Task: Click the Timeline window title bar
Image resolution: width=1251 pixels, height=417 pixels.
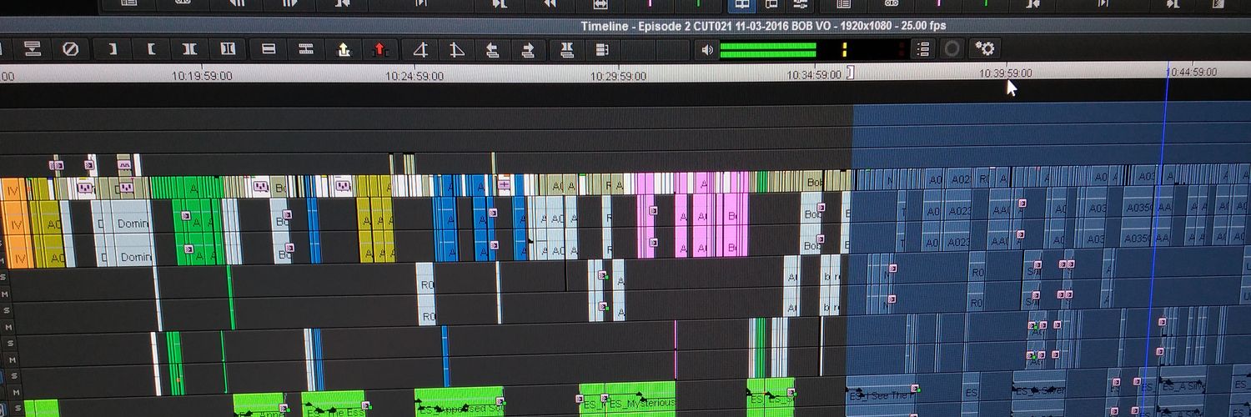Action: point(763,26)
